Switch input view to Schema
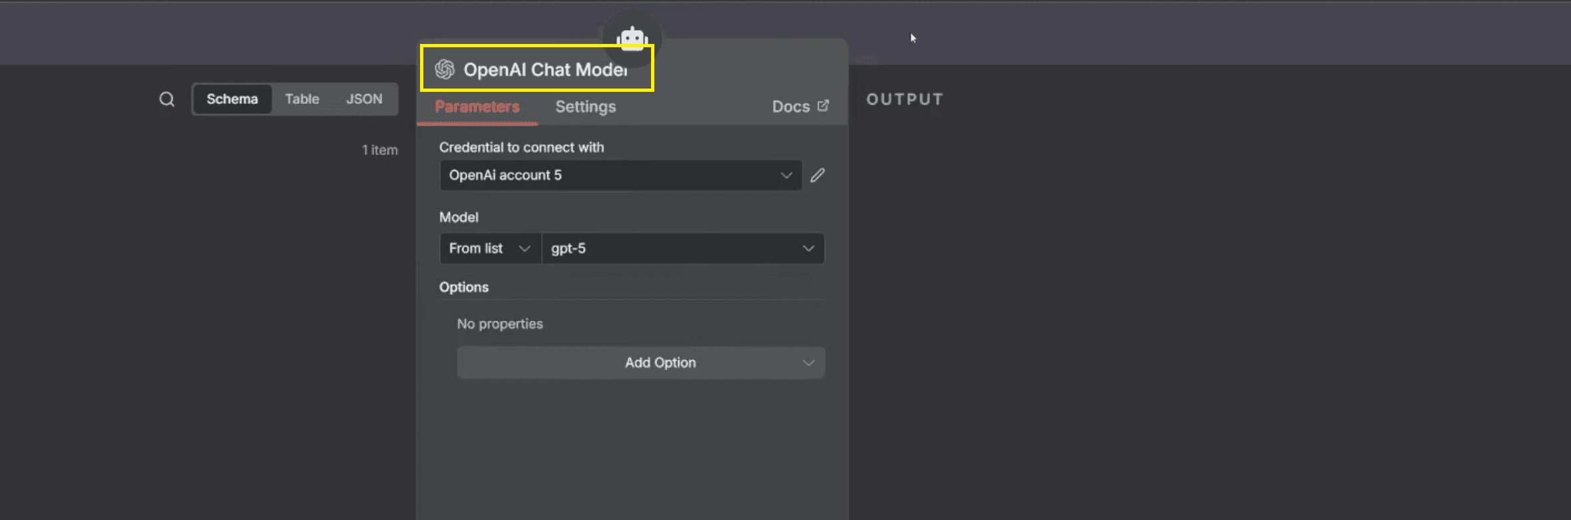The image size is (1571, 520). 232,99
